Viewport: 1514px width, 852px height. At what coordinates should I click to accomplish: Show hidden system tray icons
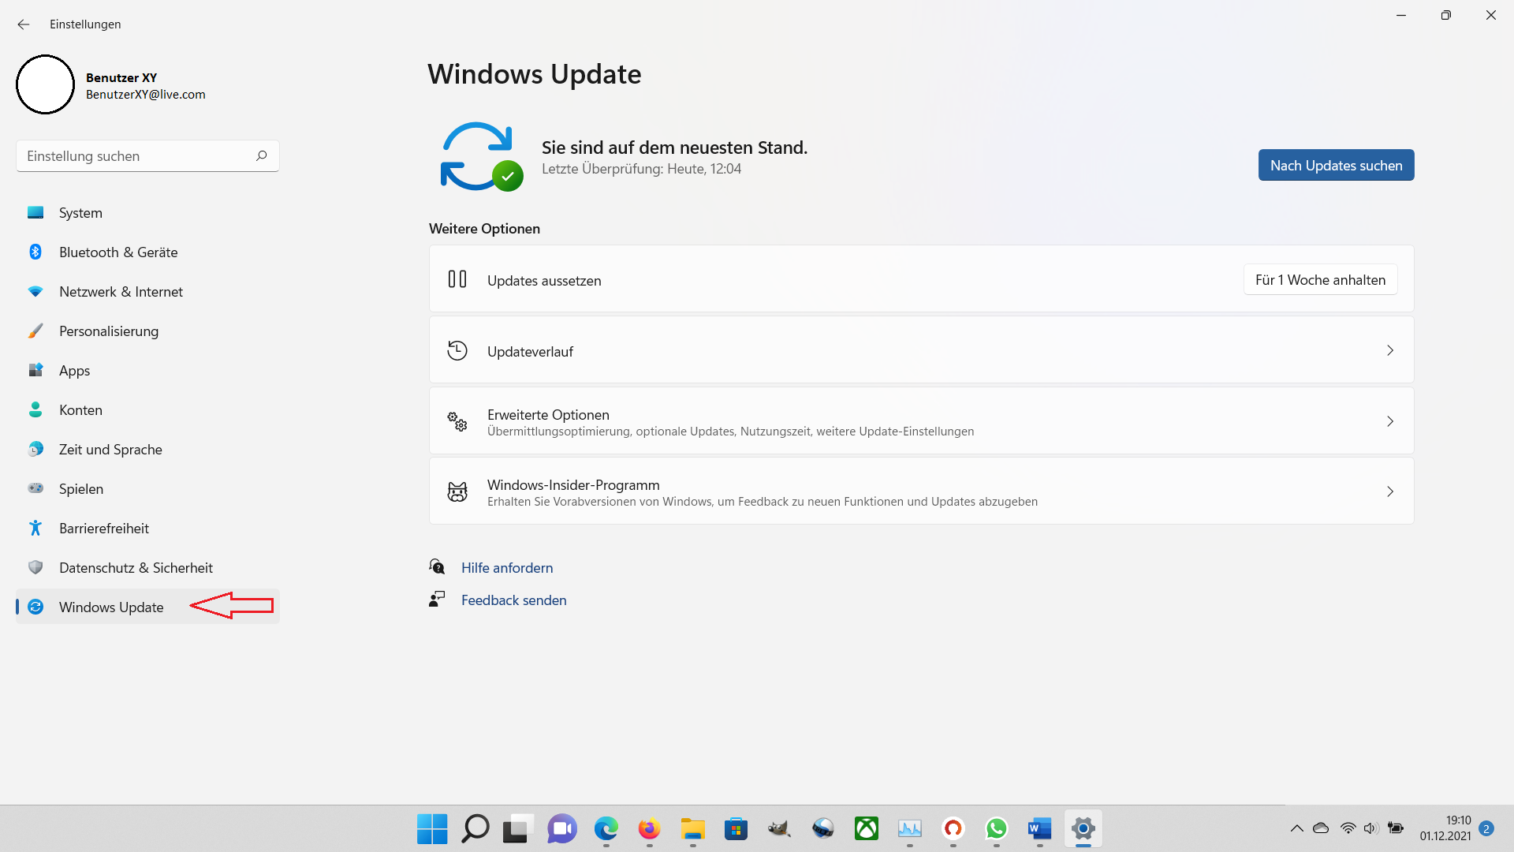tap(1296, 828)
